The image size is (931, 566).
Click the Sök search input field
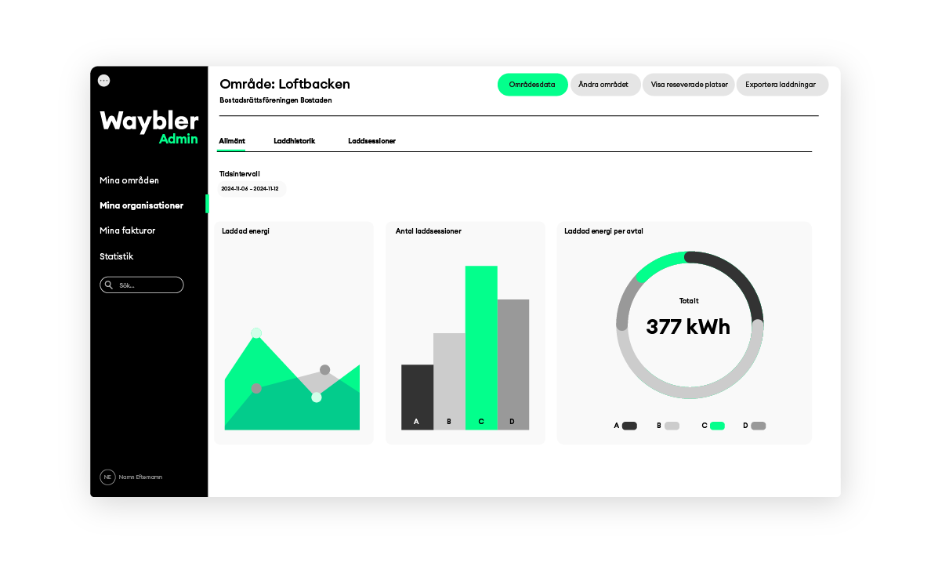point(147,285)
